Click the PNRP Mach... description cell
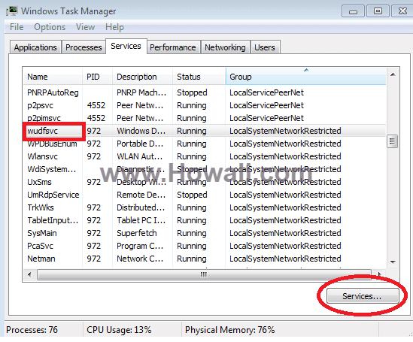Viewport: 413px width, 342px height. tap(141, 92)
